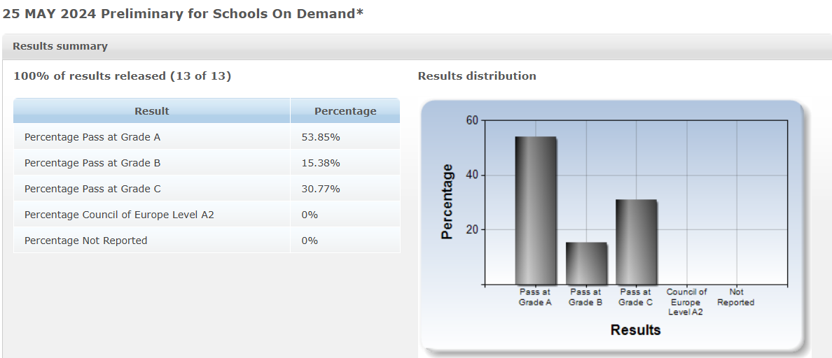Image resolution: width=832 pixels, height=358 pixels.
Task: Click the 'Not Reported' axis label in the chart
Action: 736,297
